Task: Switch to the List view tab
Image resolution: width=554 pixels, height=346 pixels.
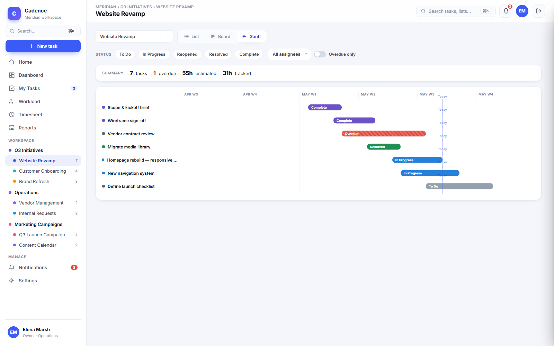Action: 192,37
